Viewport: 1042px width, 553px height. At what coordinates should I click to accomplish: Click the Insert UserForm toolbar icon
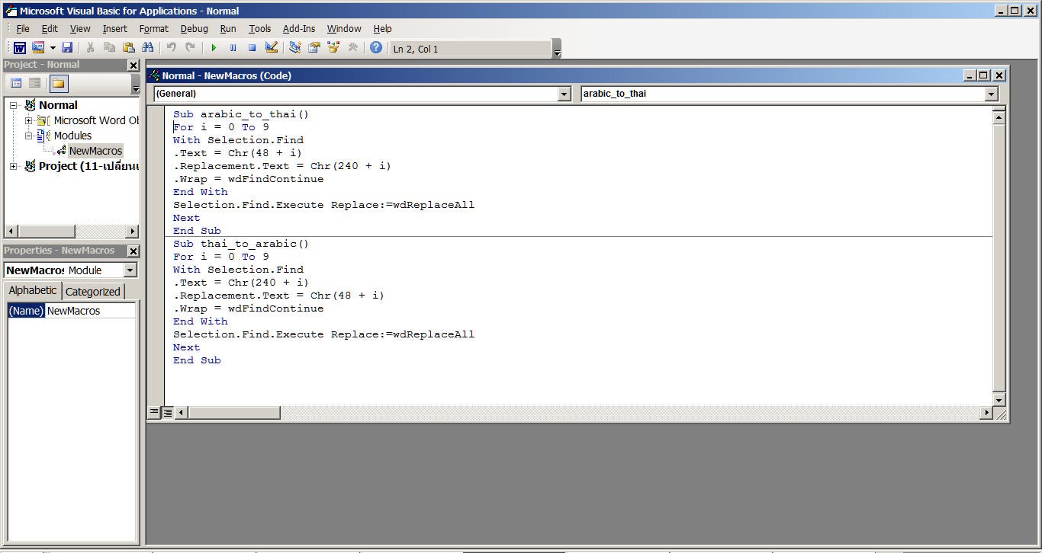(38, 48)
